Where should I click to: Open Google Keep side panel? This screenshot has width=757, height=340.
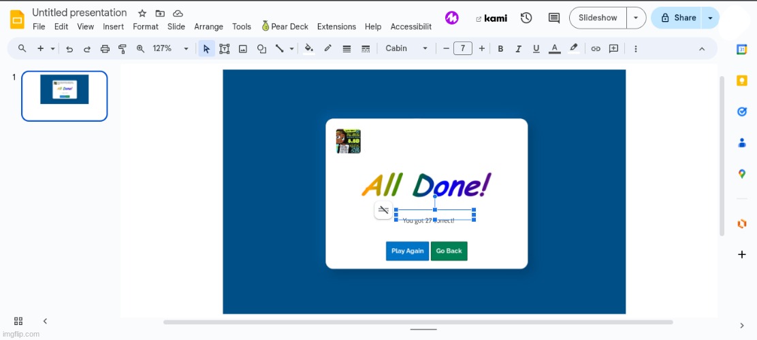coord(741,80)
